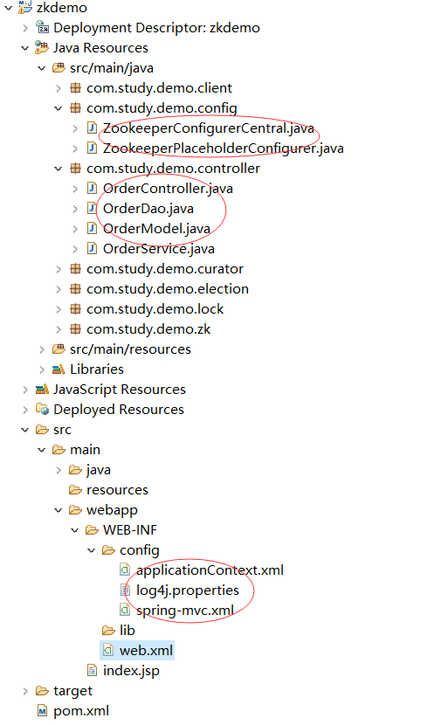Expand the com.study.demo.election package
Viewport: 427px width, 725px height.
pos(59,289)
